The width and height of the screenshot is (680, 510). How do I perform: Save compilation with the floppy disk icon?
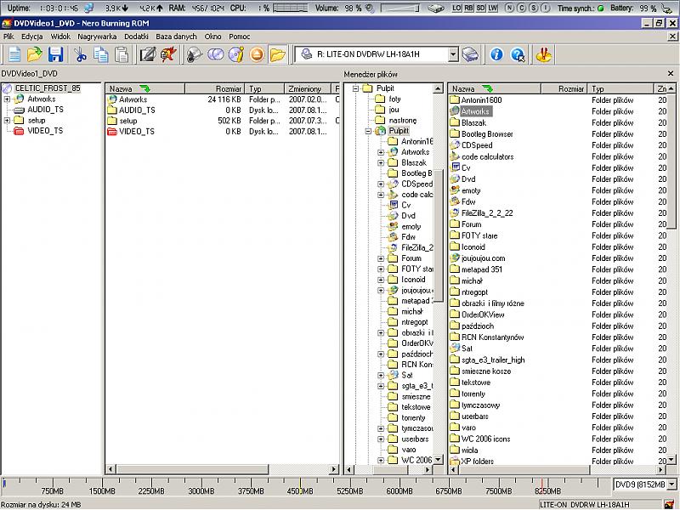[55, 54]
